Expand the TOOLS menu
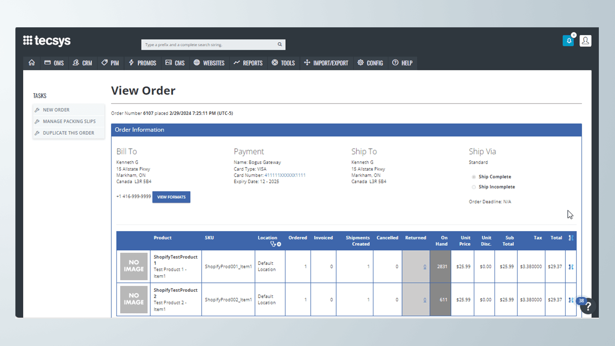The width and height of the screenshot is (615, 346). pos(283,63)
